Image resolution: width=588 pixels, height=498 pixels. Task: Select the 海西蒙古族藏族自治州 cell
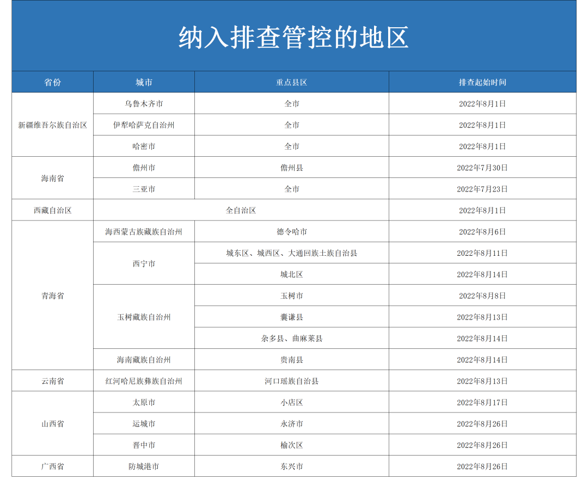[144, 231]
